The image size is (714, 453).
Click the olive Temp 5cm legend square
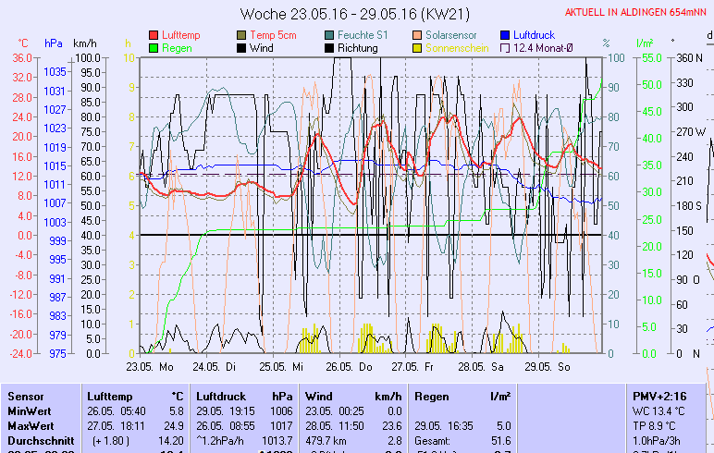click(x=242, y=34)
